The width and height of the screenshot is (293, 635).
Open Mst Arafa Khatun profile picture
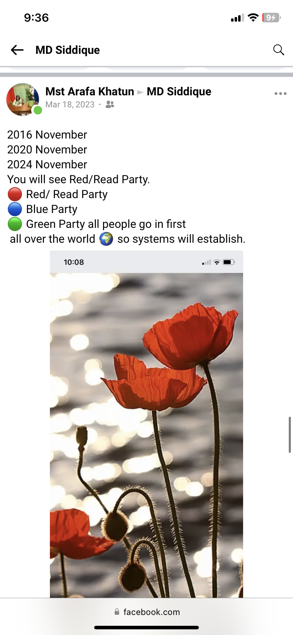23,100
